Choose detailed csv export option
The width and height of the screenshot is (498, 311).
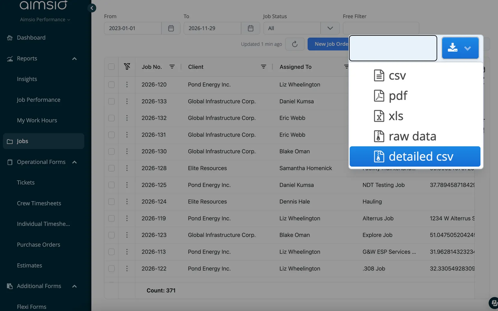415,157
